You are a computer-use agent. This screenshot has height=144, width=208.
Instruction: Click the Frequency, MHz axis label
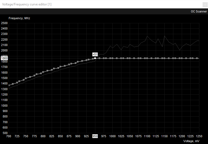pyautogui.click(x=19, y=18)
